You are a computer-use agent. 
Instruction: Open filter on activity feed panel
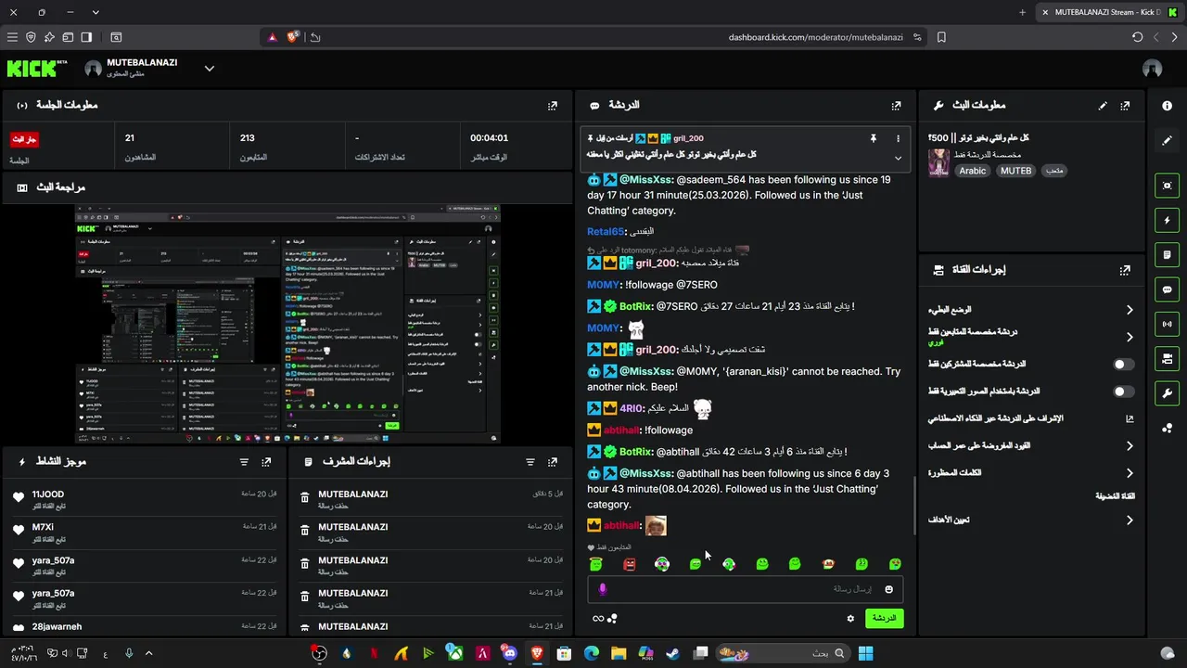coord(245,461)
